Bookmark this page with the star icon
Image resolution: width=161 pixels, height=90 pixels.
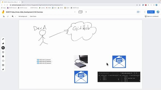[x=140, y=5]
